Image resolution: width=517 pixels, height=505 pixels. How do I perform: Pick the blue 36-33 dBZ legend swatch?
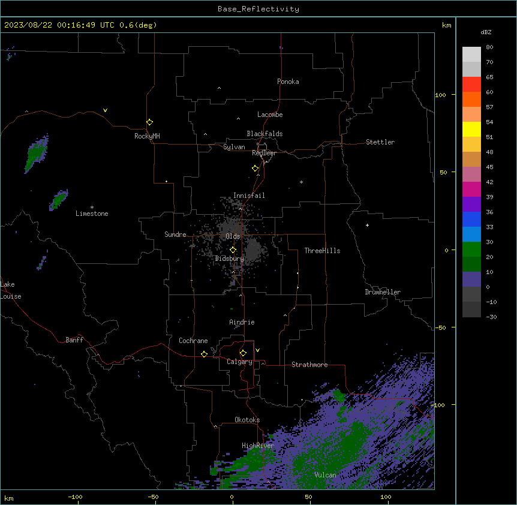pos(471,219)
